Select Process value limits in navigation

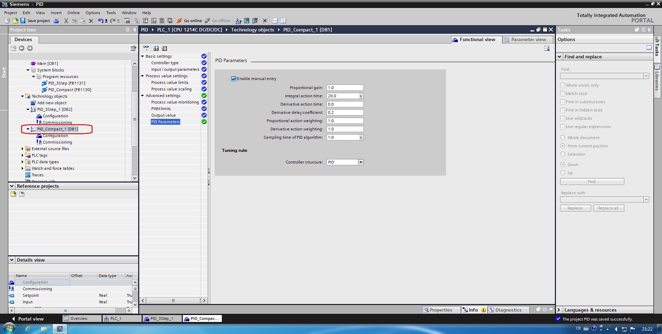pos(170,82)
